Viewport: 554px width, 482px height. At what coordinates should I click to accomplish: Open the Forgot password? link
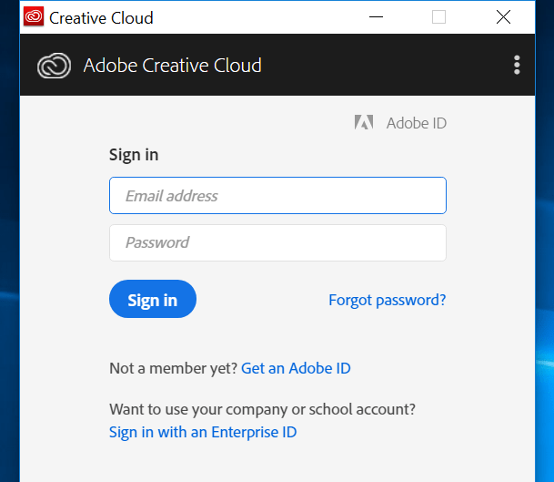pyautogui.click(x=388, y=300)
